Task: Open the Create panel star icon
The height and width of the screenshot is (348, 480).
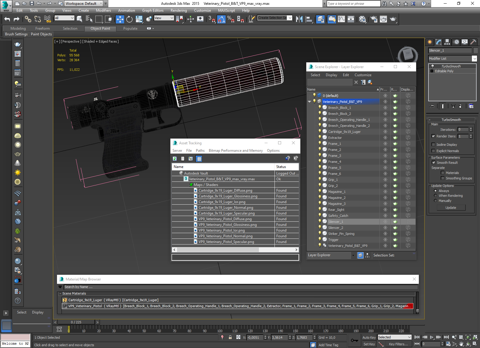Action: [430, 42]
